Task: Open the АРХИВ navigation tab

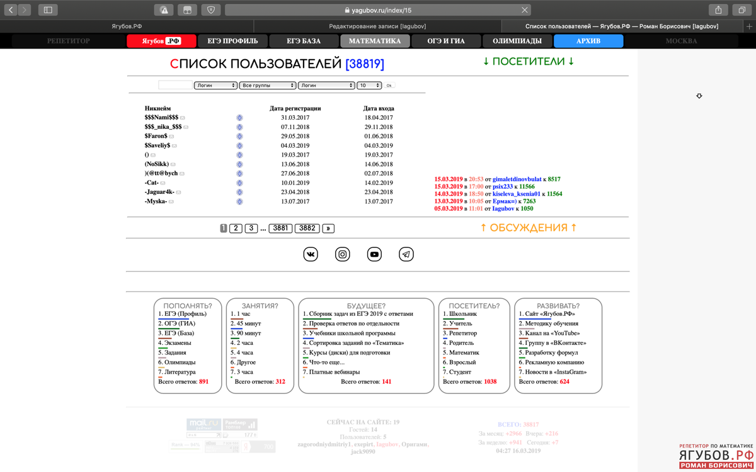Action: click(x=588, y=41)
